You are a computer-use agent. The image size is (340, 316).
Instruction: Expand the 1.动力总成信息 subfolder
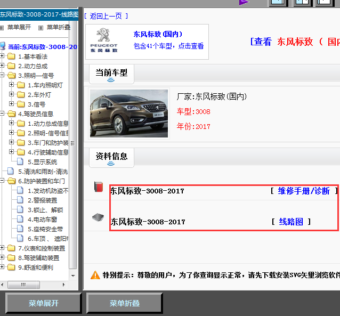(x=12, y=123)
